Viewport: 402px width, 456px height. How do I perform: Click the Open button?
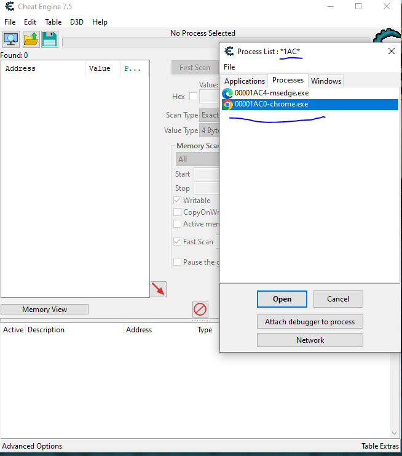click(x=282, y=299)
